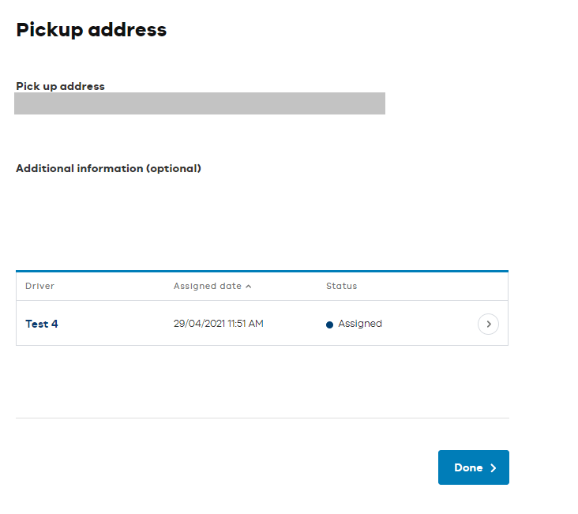The width and height of the screenshot is (578, 514).
Task: Select the Test 4 table row
Action: (262, 324)
